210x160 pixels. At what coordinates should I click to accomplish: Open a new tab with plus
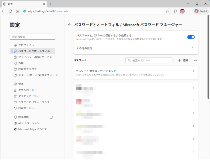(50, 4)
